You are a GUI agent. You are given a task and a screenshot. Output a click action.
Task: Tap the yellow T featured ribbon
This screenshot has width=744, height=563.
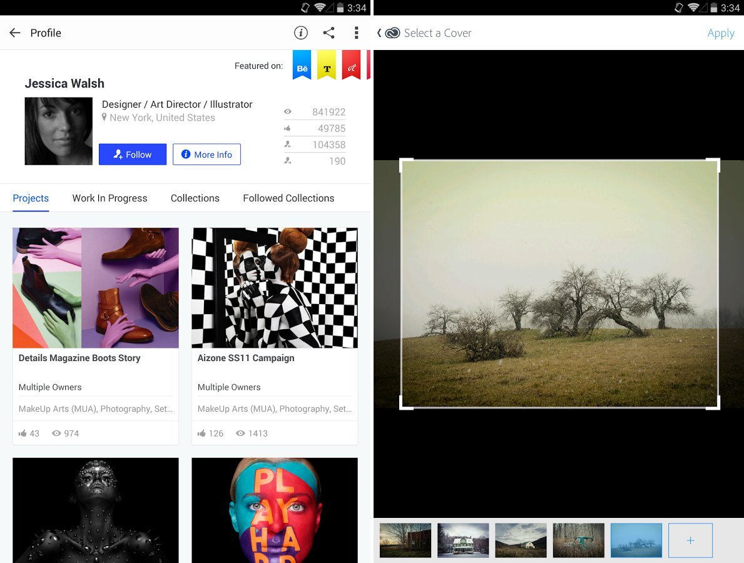tap(327, 65)
